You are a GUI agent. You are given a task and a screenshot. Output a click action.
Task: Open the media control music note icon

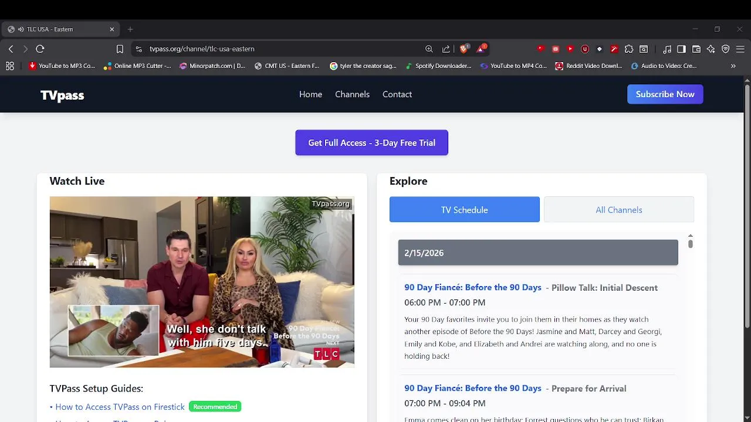pos(667,49)
